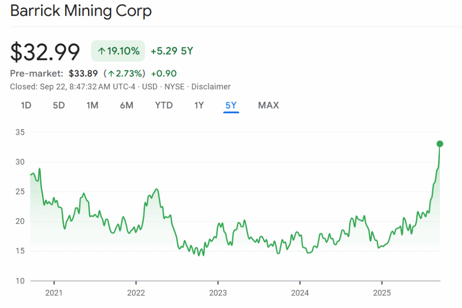Switch chart to MAX range
Screen dimensions: 462x308
[x=268, y=105]
